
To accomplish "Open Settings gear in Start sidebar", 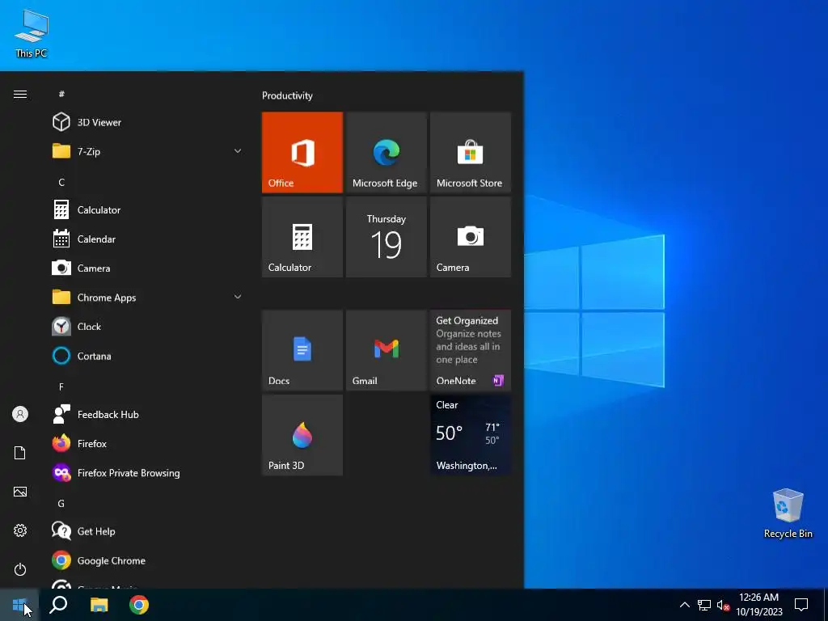I will [20, 530].
